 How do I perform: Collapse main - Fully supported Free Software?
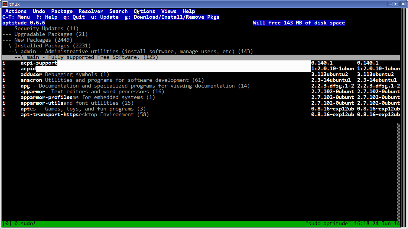click(x=201, y=57)
